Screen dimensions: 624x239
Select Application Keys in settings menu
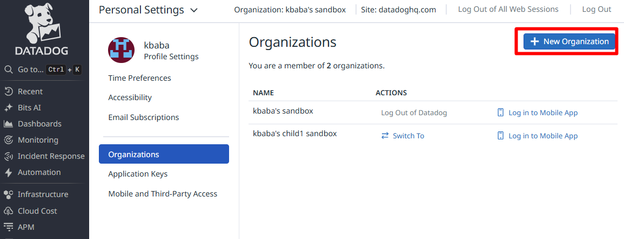point(138,174)
